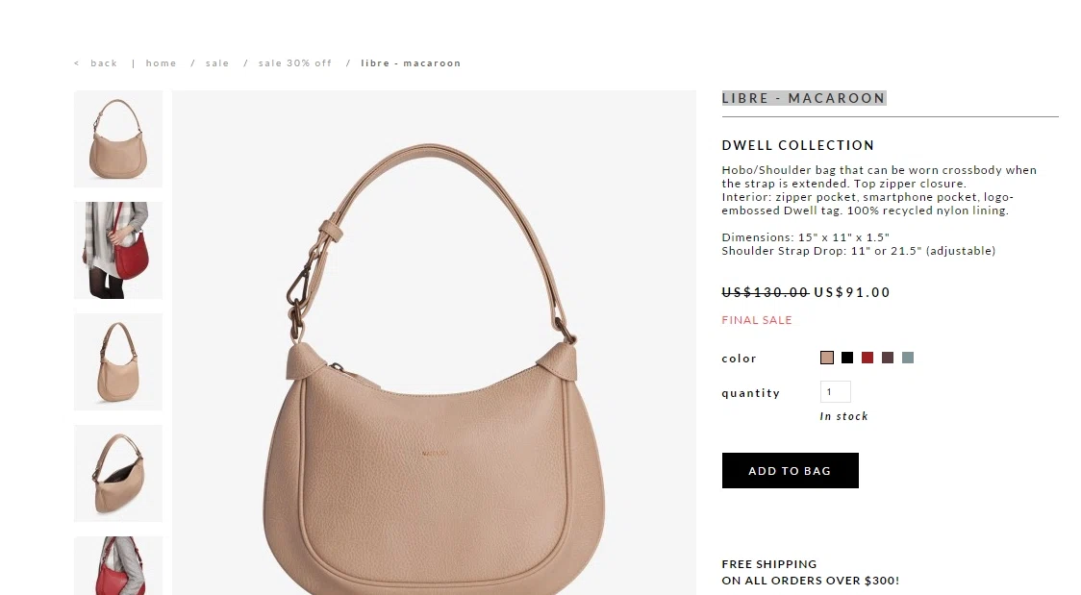Choose the grey-blue color swatch
Screen dimensions: 1081x595
(x=908, y=358)
